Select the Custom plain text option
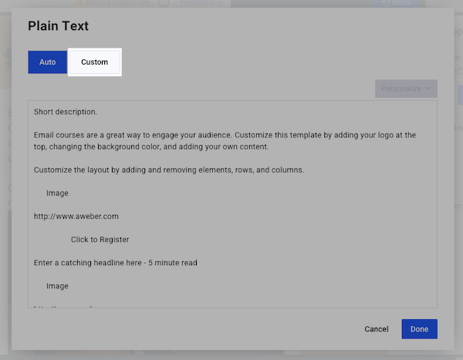Viewport: 463px width, 360px height. pos(95,62)
